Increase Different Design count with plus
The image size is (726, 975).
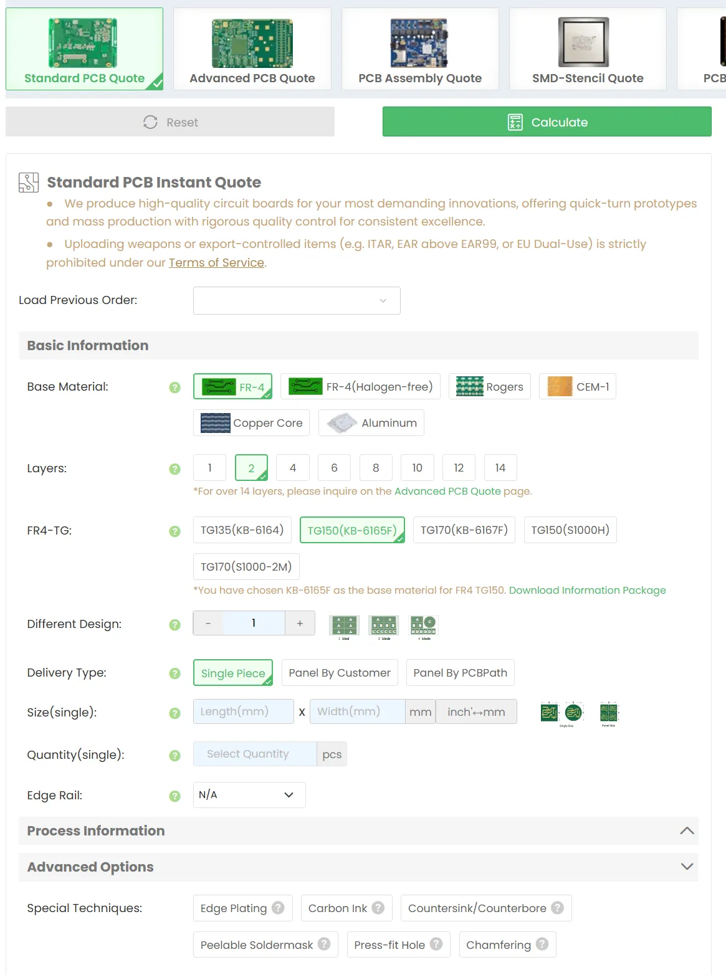[300, 623]
